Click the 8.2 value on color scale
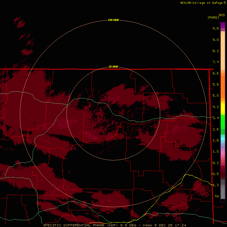 tap(216, 51)
